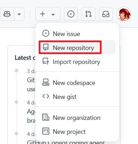Expand the Copilot dropdown arrow

click(19, 14)
